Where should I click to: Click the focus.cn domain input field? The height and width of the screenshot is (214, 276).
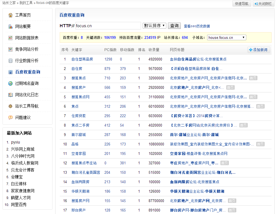(x=108, y=26)
